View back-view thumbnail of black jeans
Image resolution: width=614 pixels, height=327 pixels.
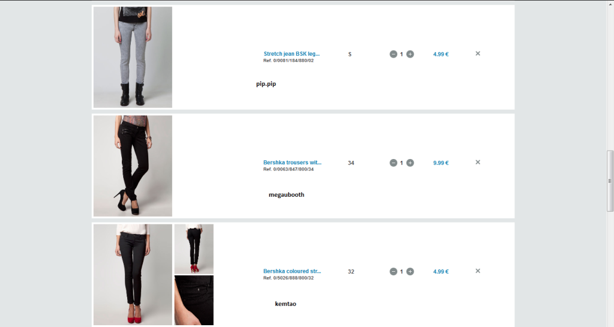194,249
